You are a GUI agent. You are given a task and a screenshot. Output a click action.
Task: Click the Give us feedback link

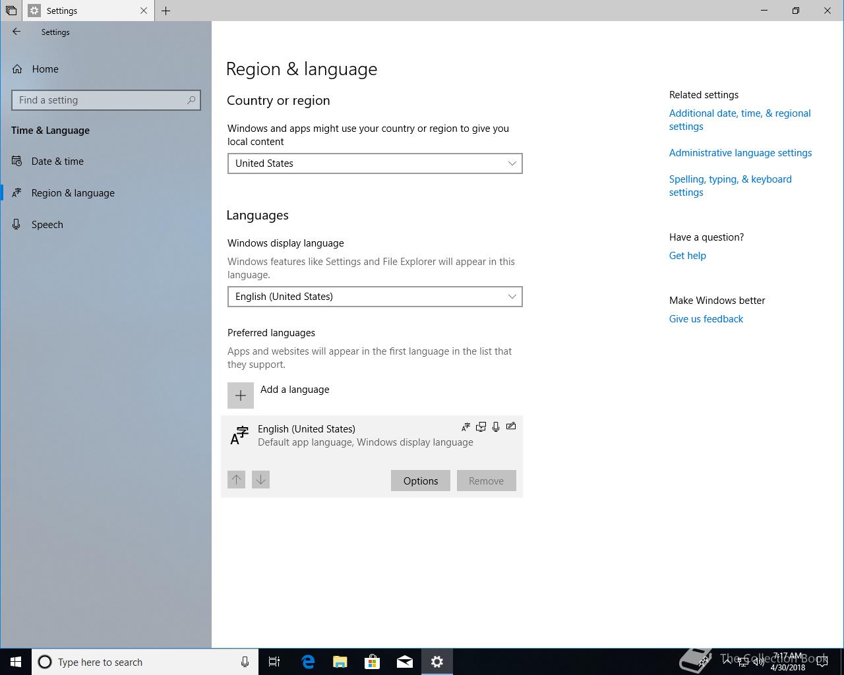706,319
